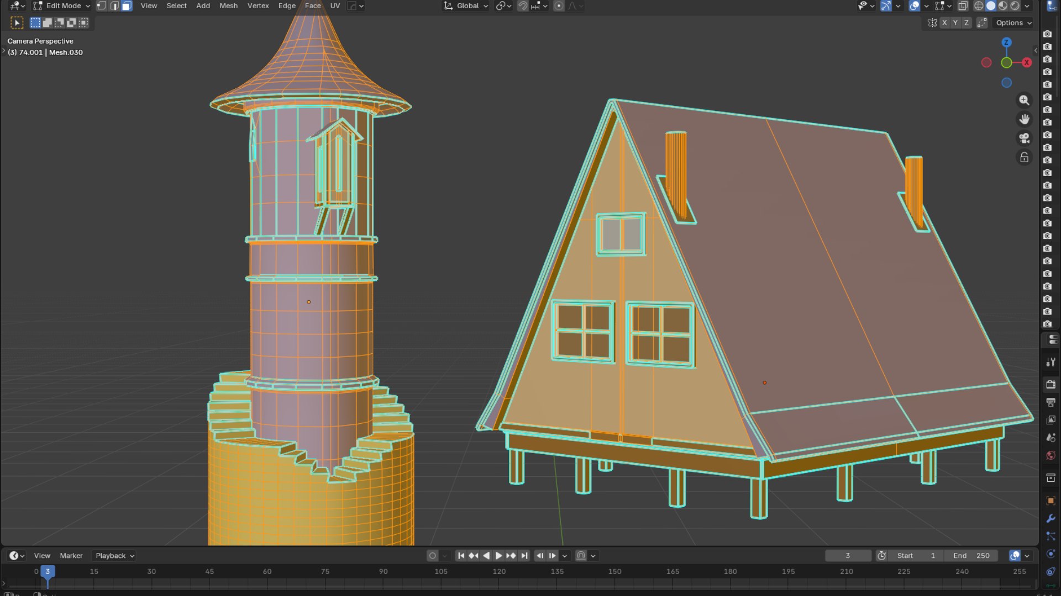1061x596 pixels.
Task: Open the transform pivot point dropdown
Action: point(502,6)
